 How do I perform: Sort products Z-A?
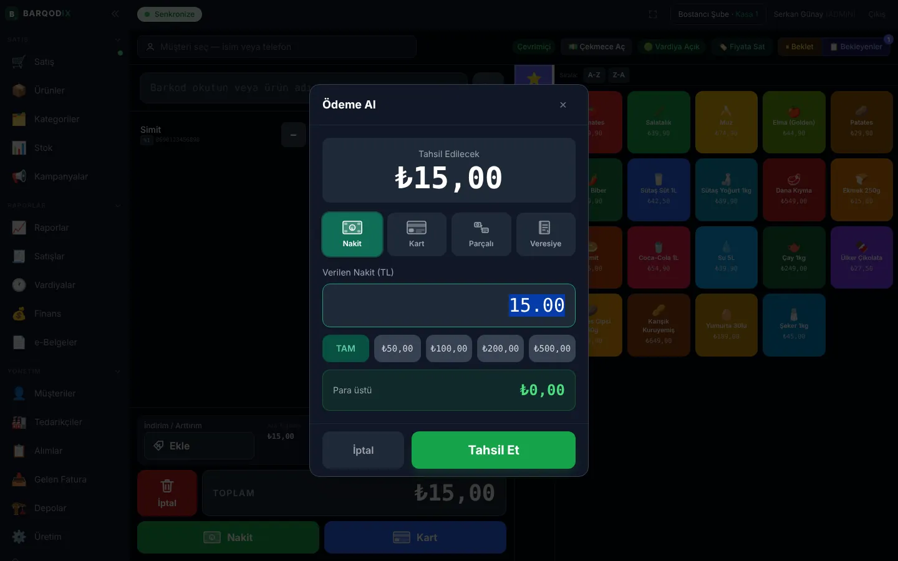pyautogui.click(x=619, y=75)
